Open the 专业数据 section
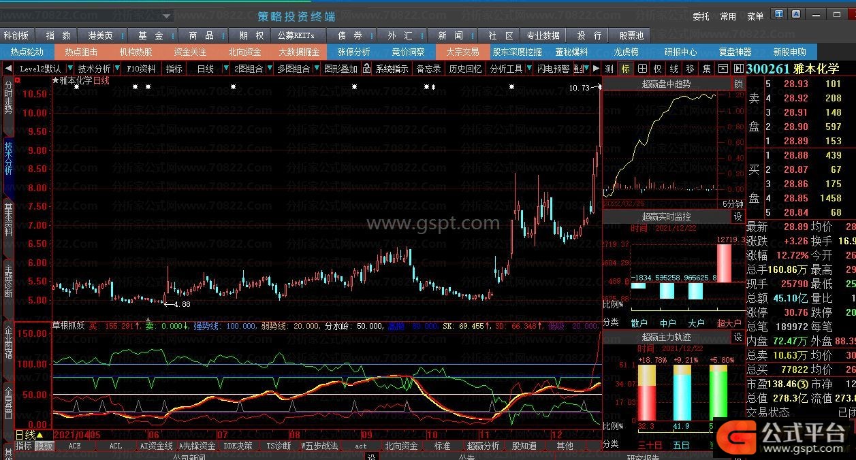 (543, 35)
